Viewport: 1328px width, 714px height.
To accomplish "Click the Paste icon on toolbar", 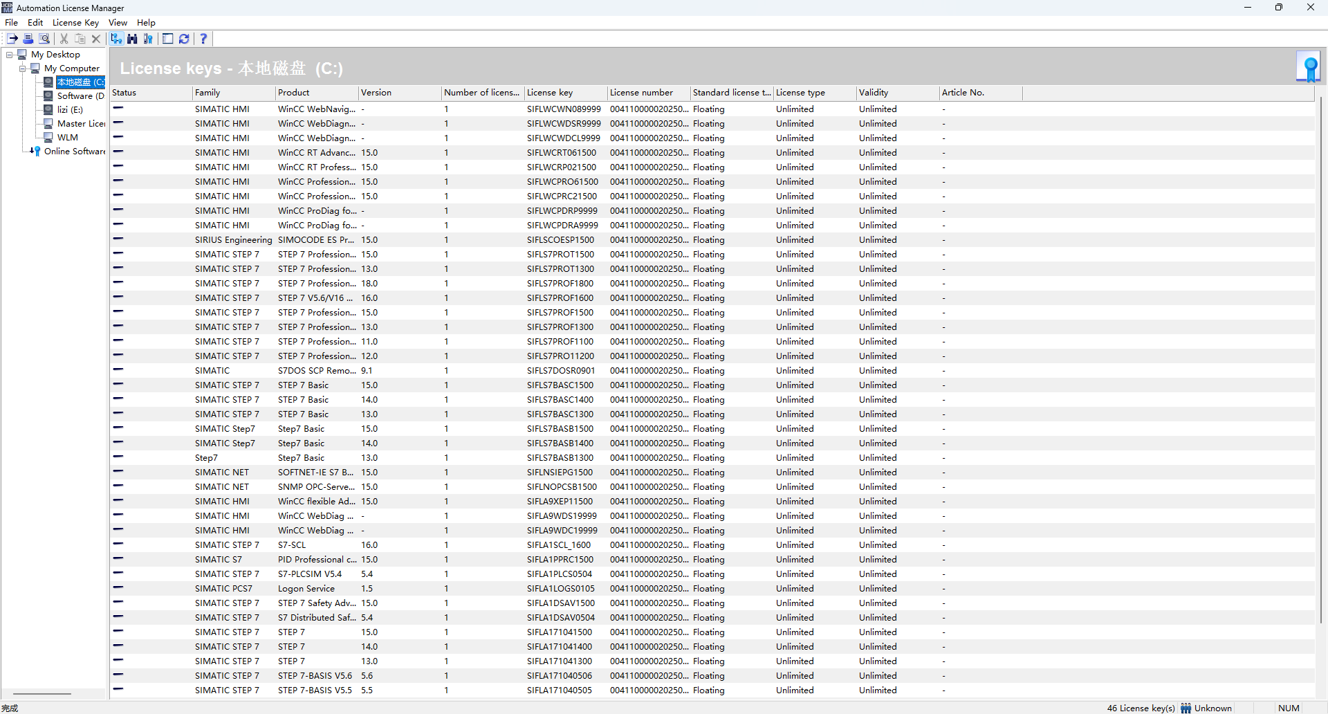I will pos(80,39).
